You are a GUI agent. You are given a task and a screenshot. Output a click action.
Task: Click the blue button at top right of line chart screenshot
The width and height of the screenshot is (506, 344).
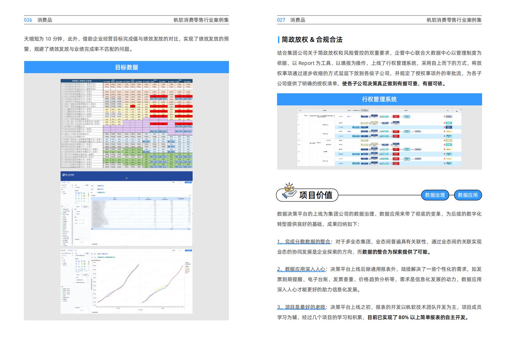pyautogui.click(x=188, y=251)
